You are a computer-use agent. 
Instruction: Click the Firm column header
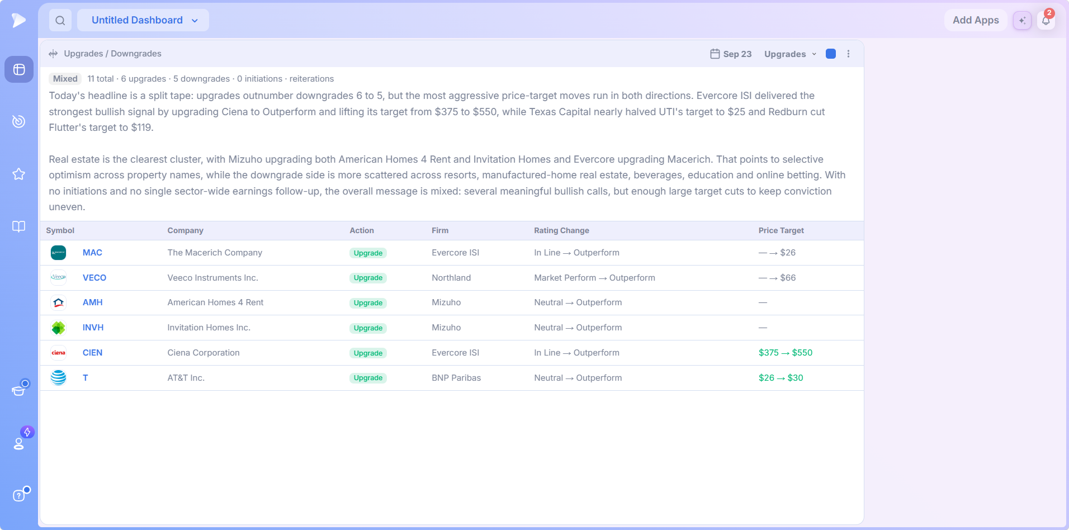point(440,230)
